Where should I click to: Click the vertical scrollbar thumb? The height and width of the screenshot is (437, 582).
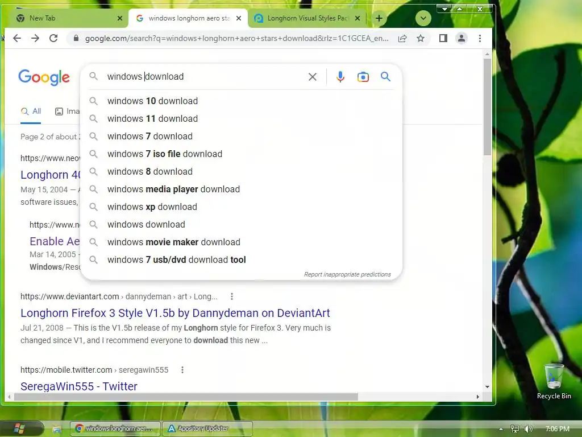487,107
